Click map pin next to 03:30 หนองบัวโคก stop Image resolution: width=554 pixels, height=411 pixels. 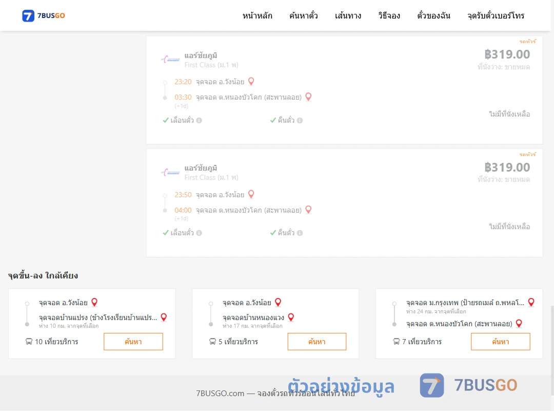pos(308,97)
